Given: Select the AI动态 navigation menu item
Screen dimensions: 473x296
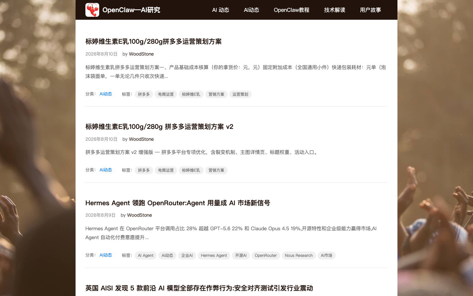Looking at the screenshot, I should (x=252, y=10).
